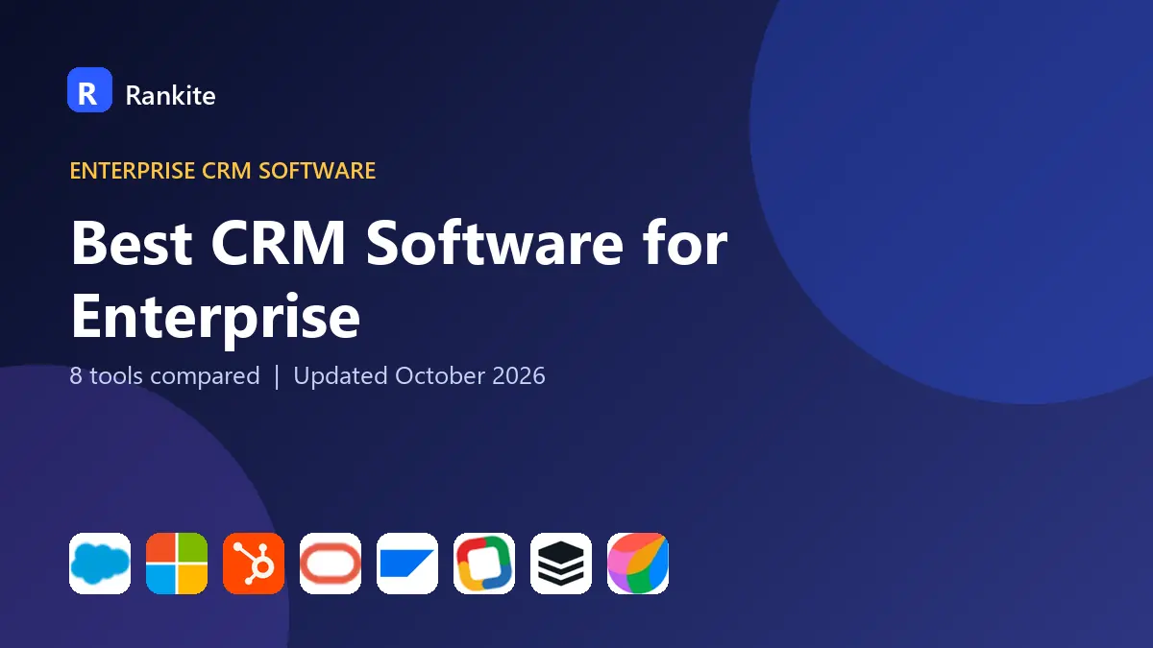Image resolution: width=1153 pixels, height=648 pixels.
Task: Click the 8 tools compared text
Action: (x=164, y=375)
